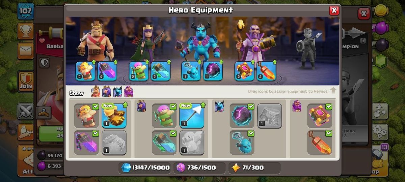
Task: Select locked Vampstache equipment in King's list
Action: (x=114, y=143)
